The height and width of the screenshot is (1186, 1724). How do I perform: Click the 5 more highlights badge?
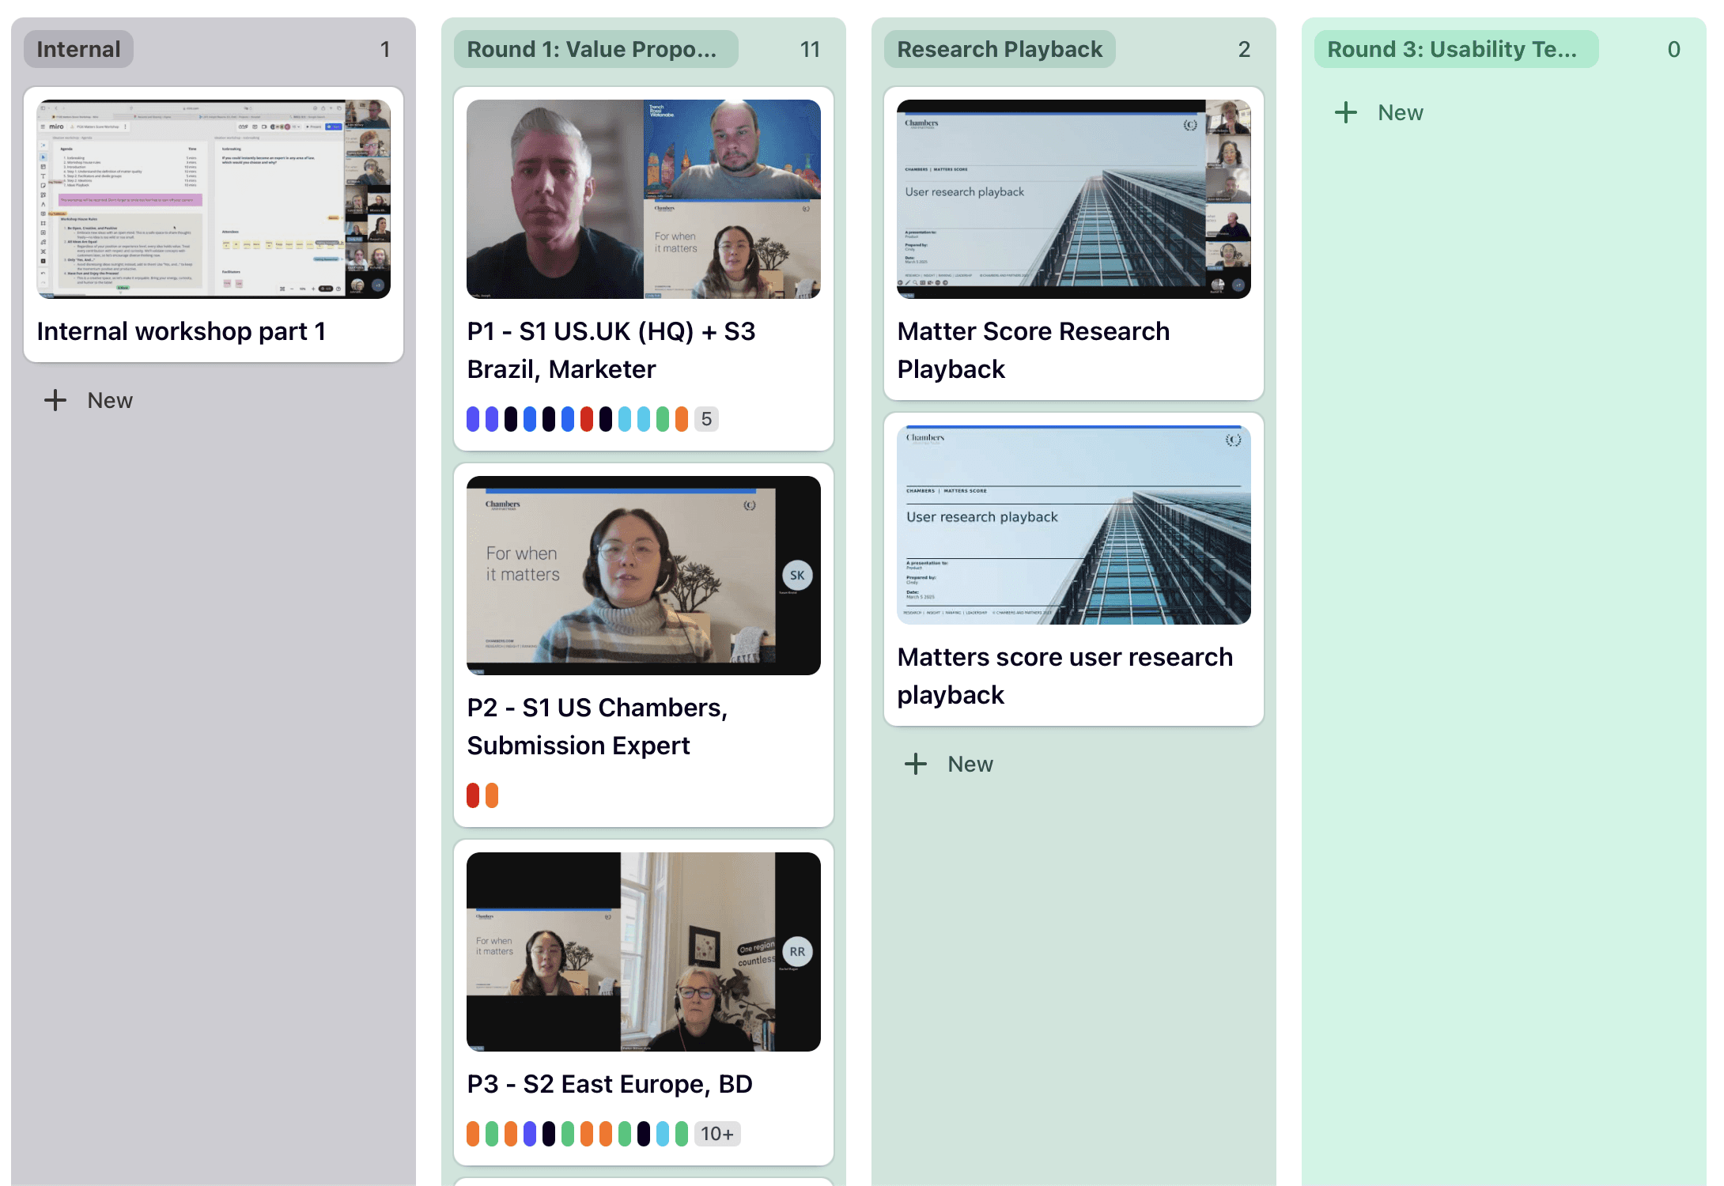pyautogui.click(x=706, y=419)
